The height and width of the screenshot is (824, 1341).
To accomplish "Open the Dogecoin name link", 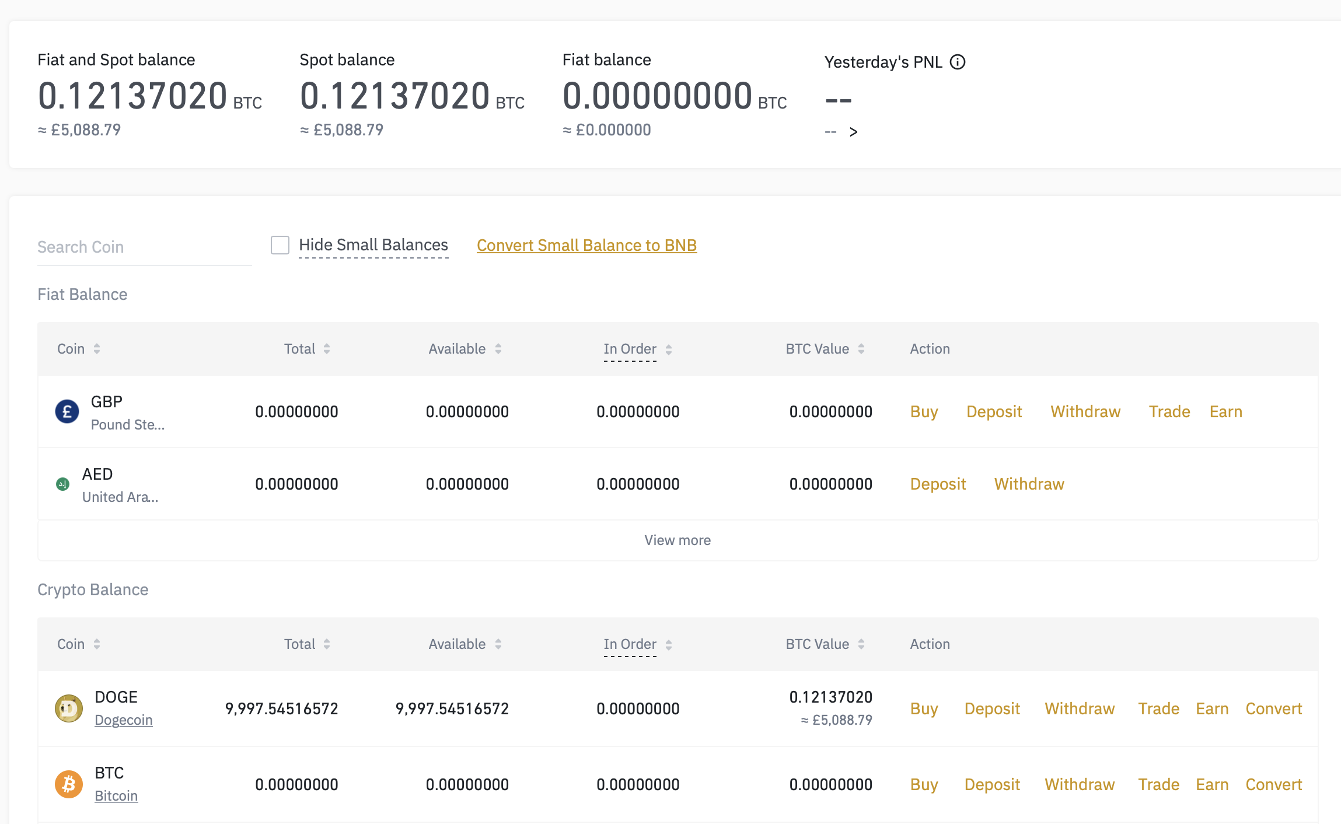I will [x=124, y=720].
